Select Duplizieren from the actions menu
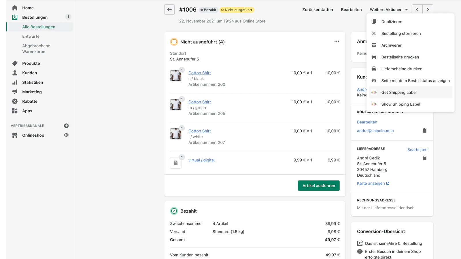 [391, 22]
